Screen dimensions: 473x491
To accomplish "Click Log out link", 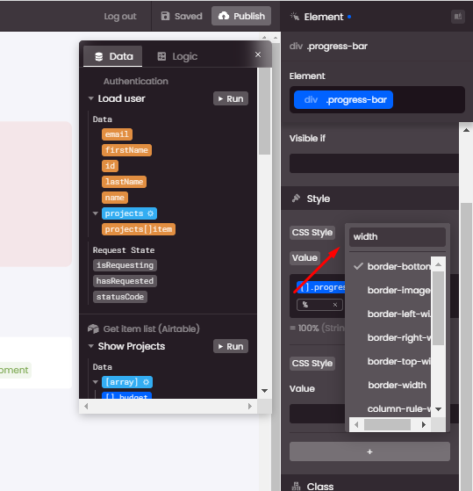I will 120,17.
